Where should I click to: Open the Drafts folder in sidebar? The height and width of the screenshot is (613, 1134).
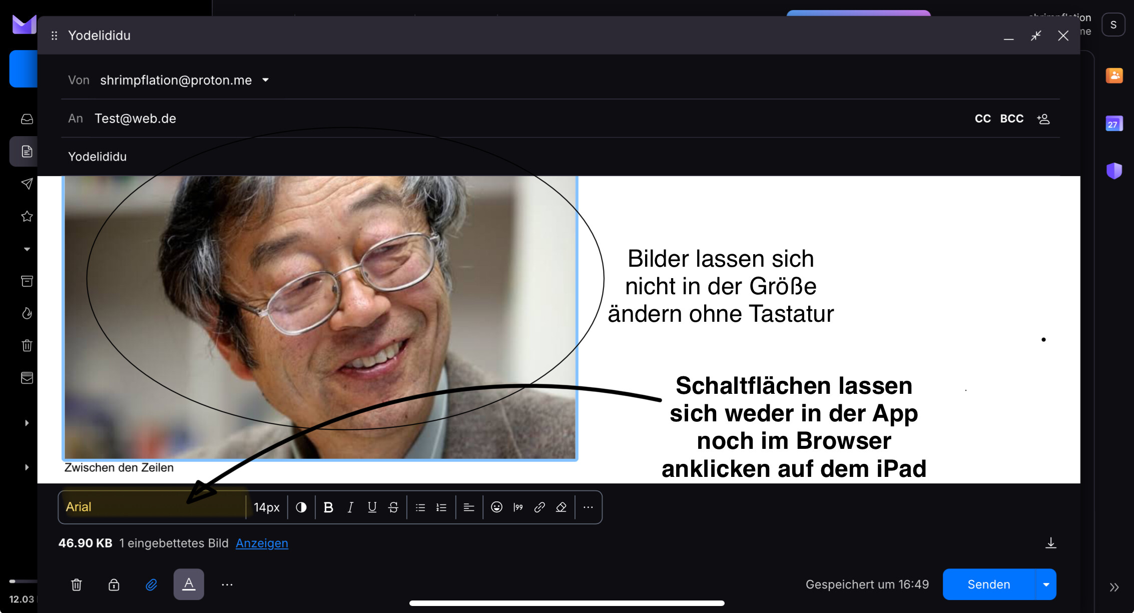coord(27,152)
